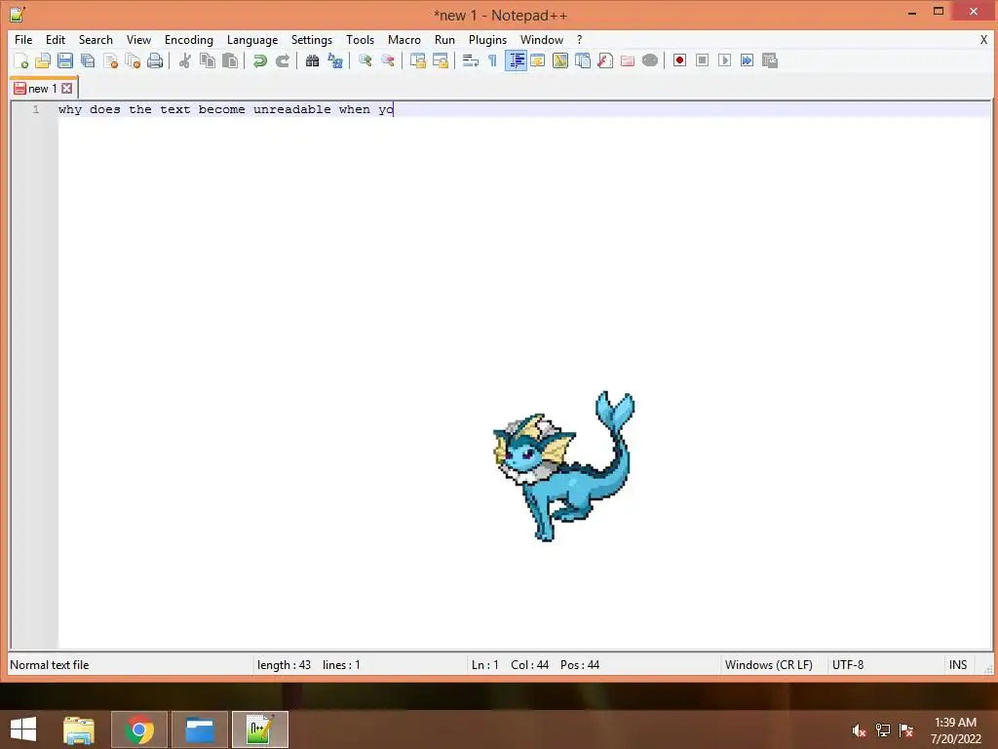This screenshot has width=998, height=749.
Task: Toggle synchronize horizontal scrolling
Action: point(441,60)
